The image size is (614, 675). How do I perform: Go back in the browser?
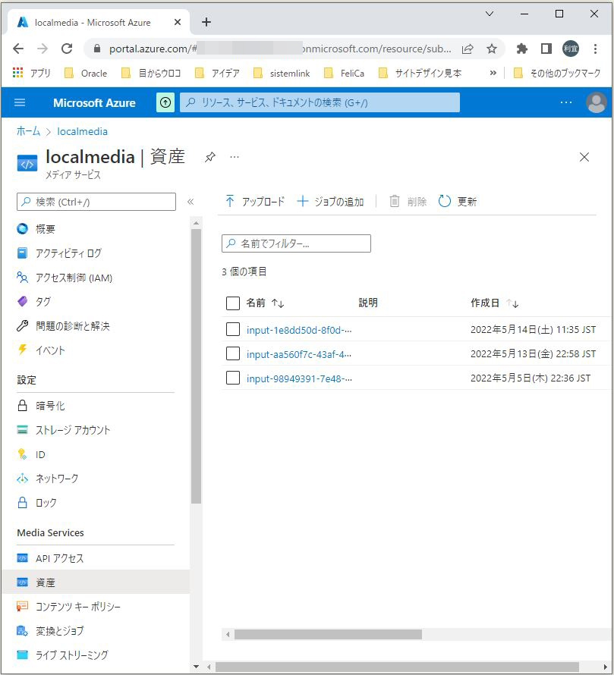click(18, 49)
